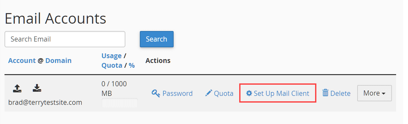The width and height of the screenshot is (408, 124).
Task: Open the Set Up Mail Client link
Action: 278,93
